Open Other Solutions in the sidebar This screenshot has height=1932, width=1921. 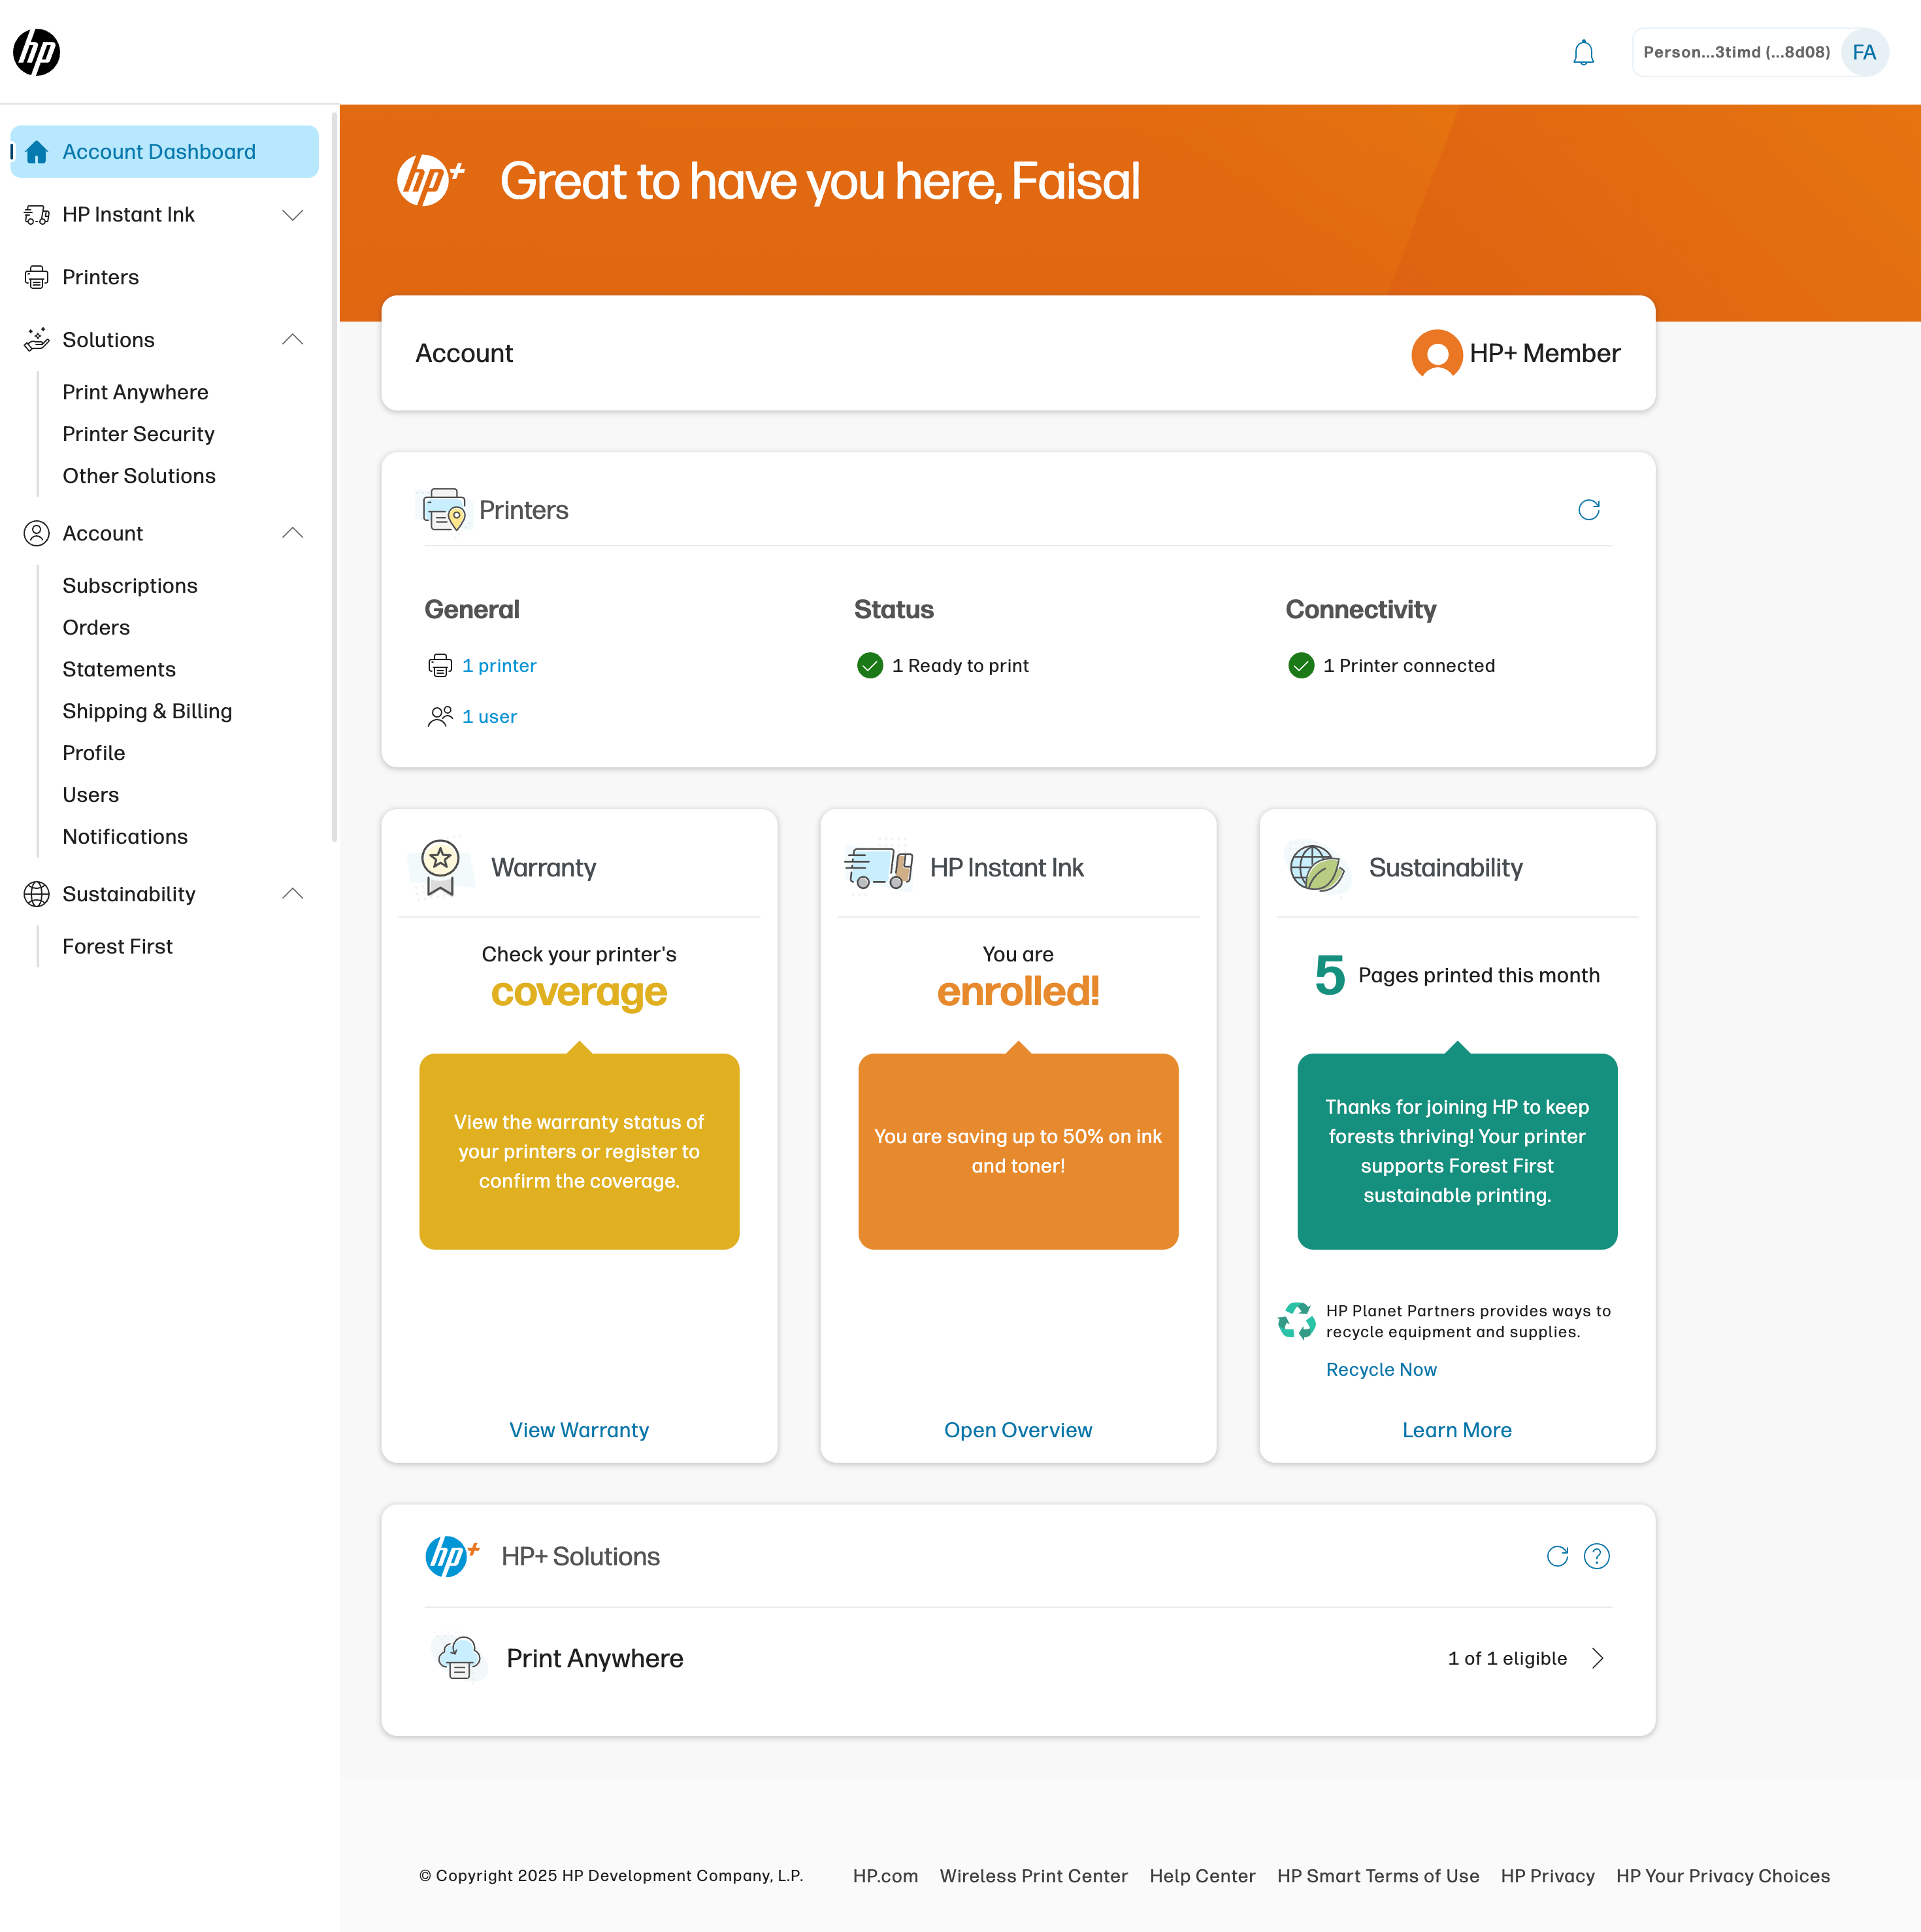[x=139, y=476]
